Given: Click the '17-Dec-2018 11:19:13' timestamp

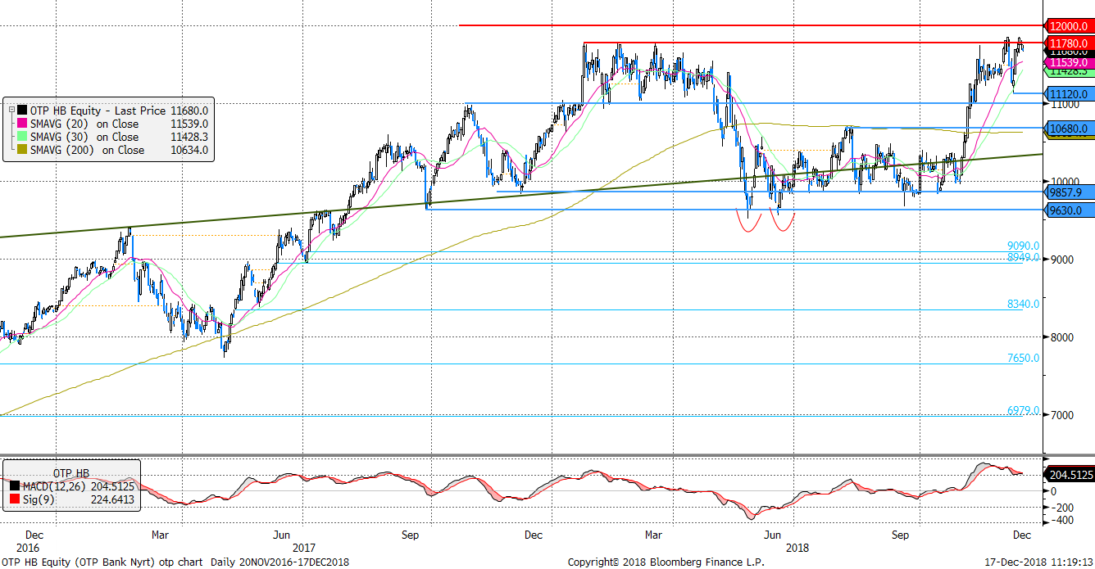Looking at the screenshot, I should pyautogui.click(x=1037, y=562).
